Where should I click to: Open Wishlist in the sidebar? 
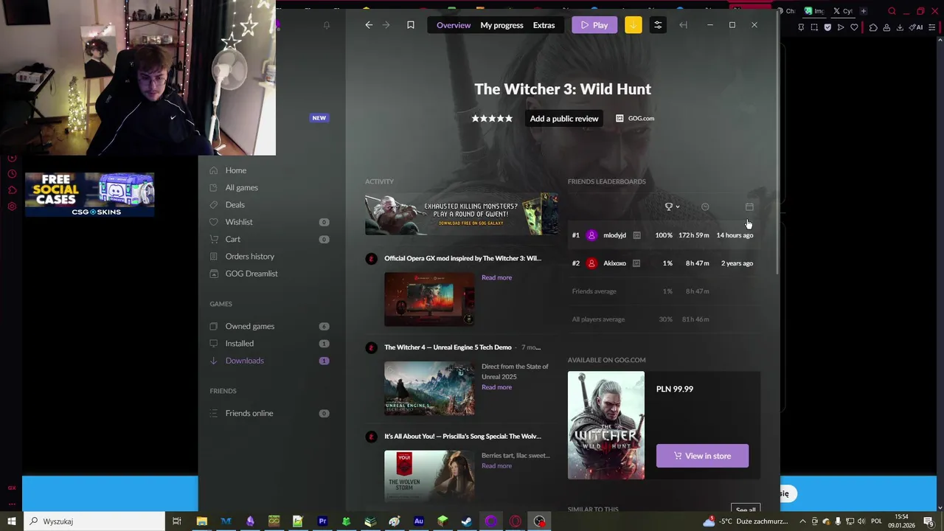coord(239,222)
